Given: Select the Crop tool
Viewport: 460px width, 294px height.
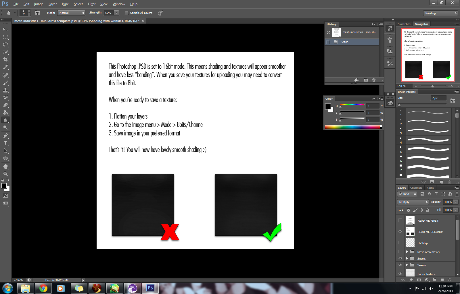Looking at the screenshot, I should coord(5,59).
